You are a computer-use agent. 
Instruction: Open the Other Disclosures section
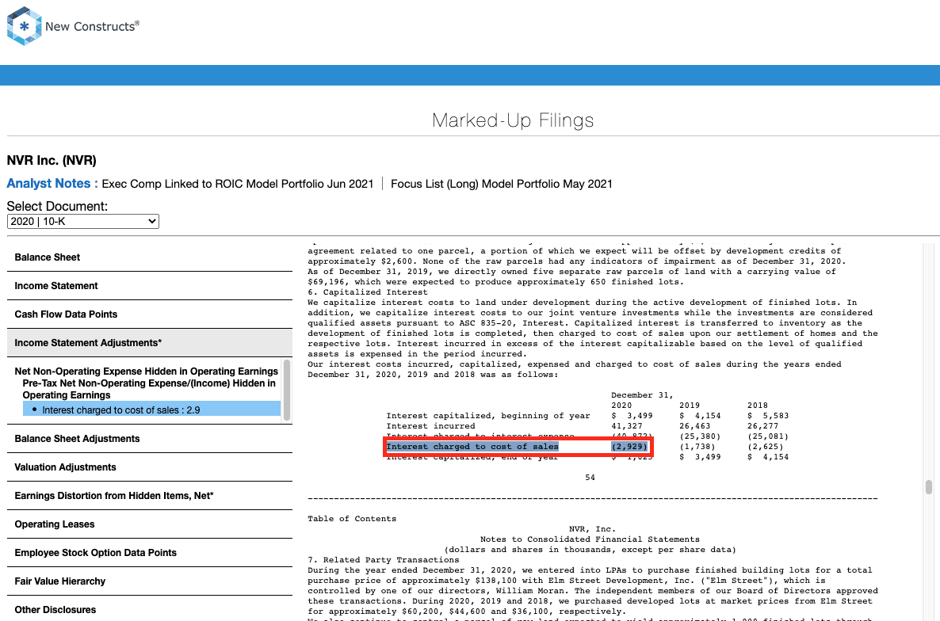[149, 610]
